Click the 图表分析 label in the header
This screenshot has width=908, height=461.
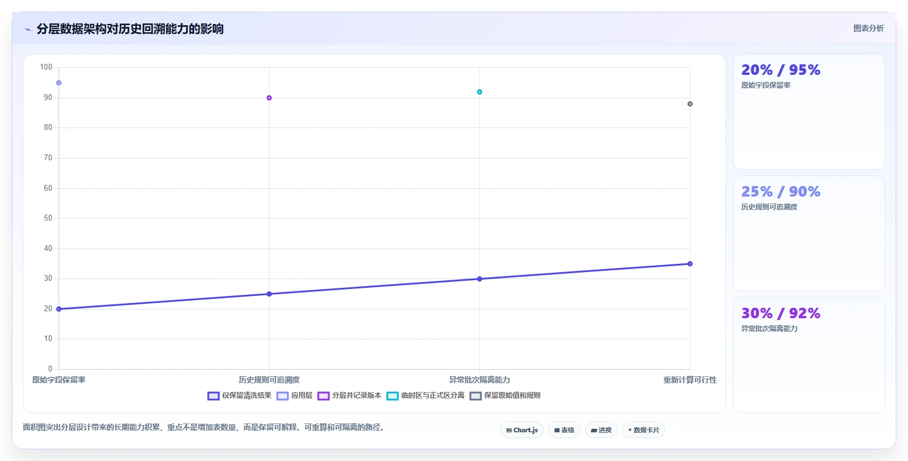click(x=868, y=28)
